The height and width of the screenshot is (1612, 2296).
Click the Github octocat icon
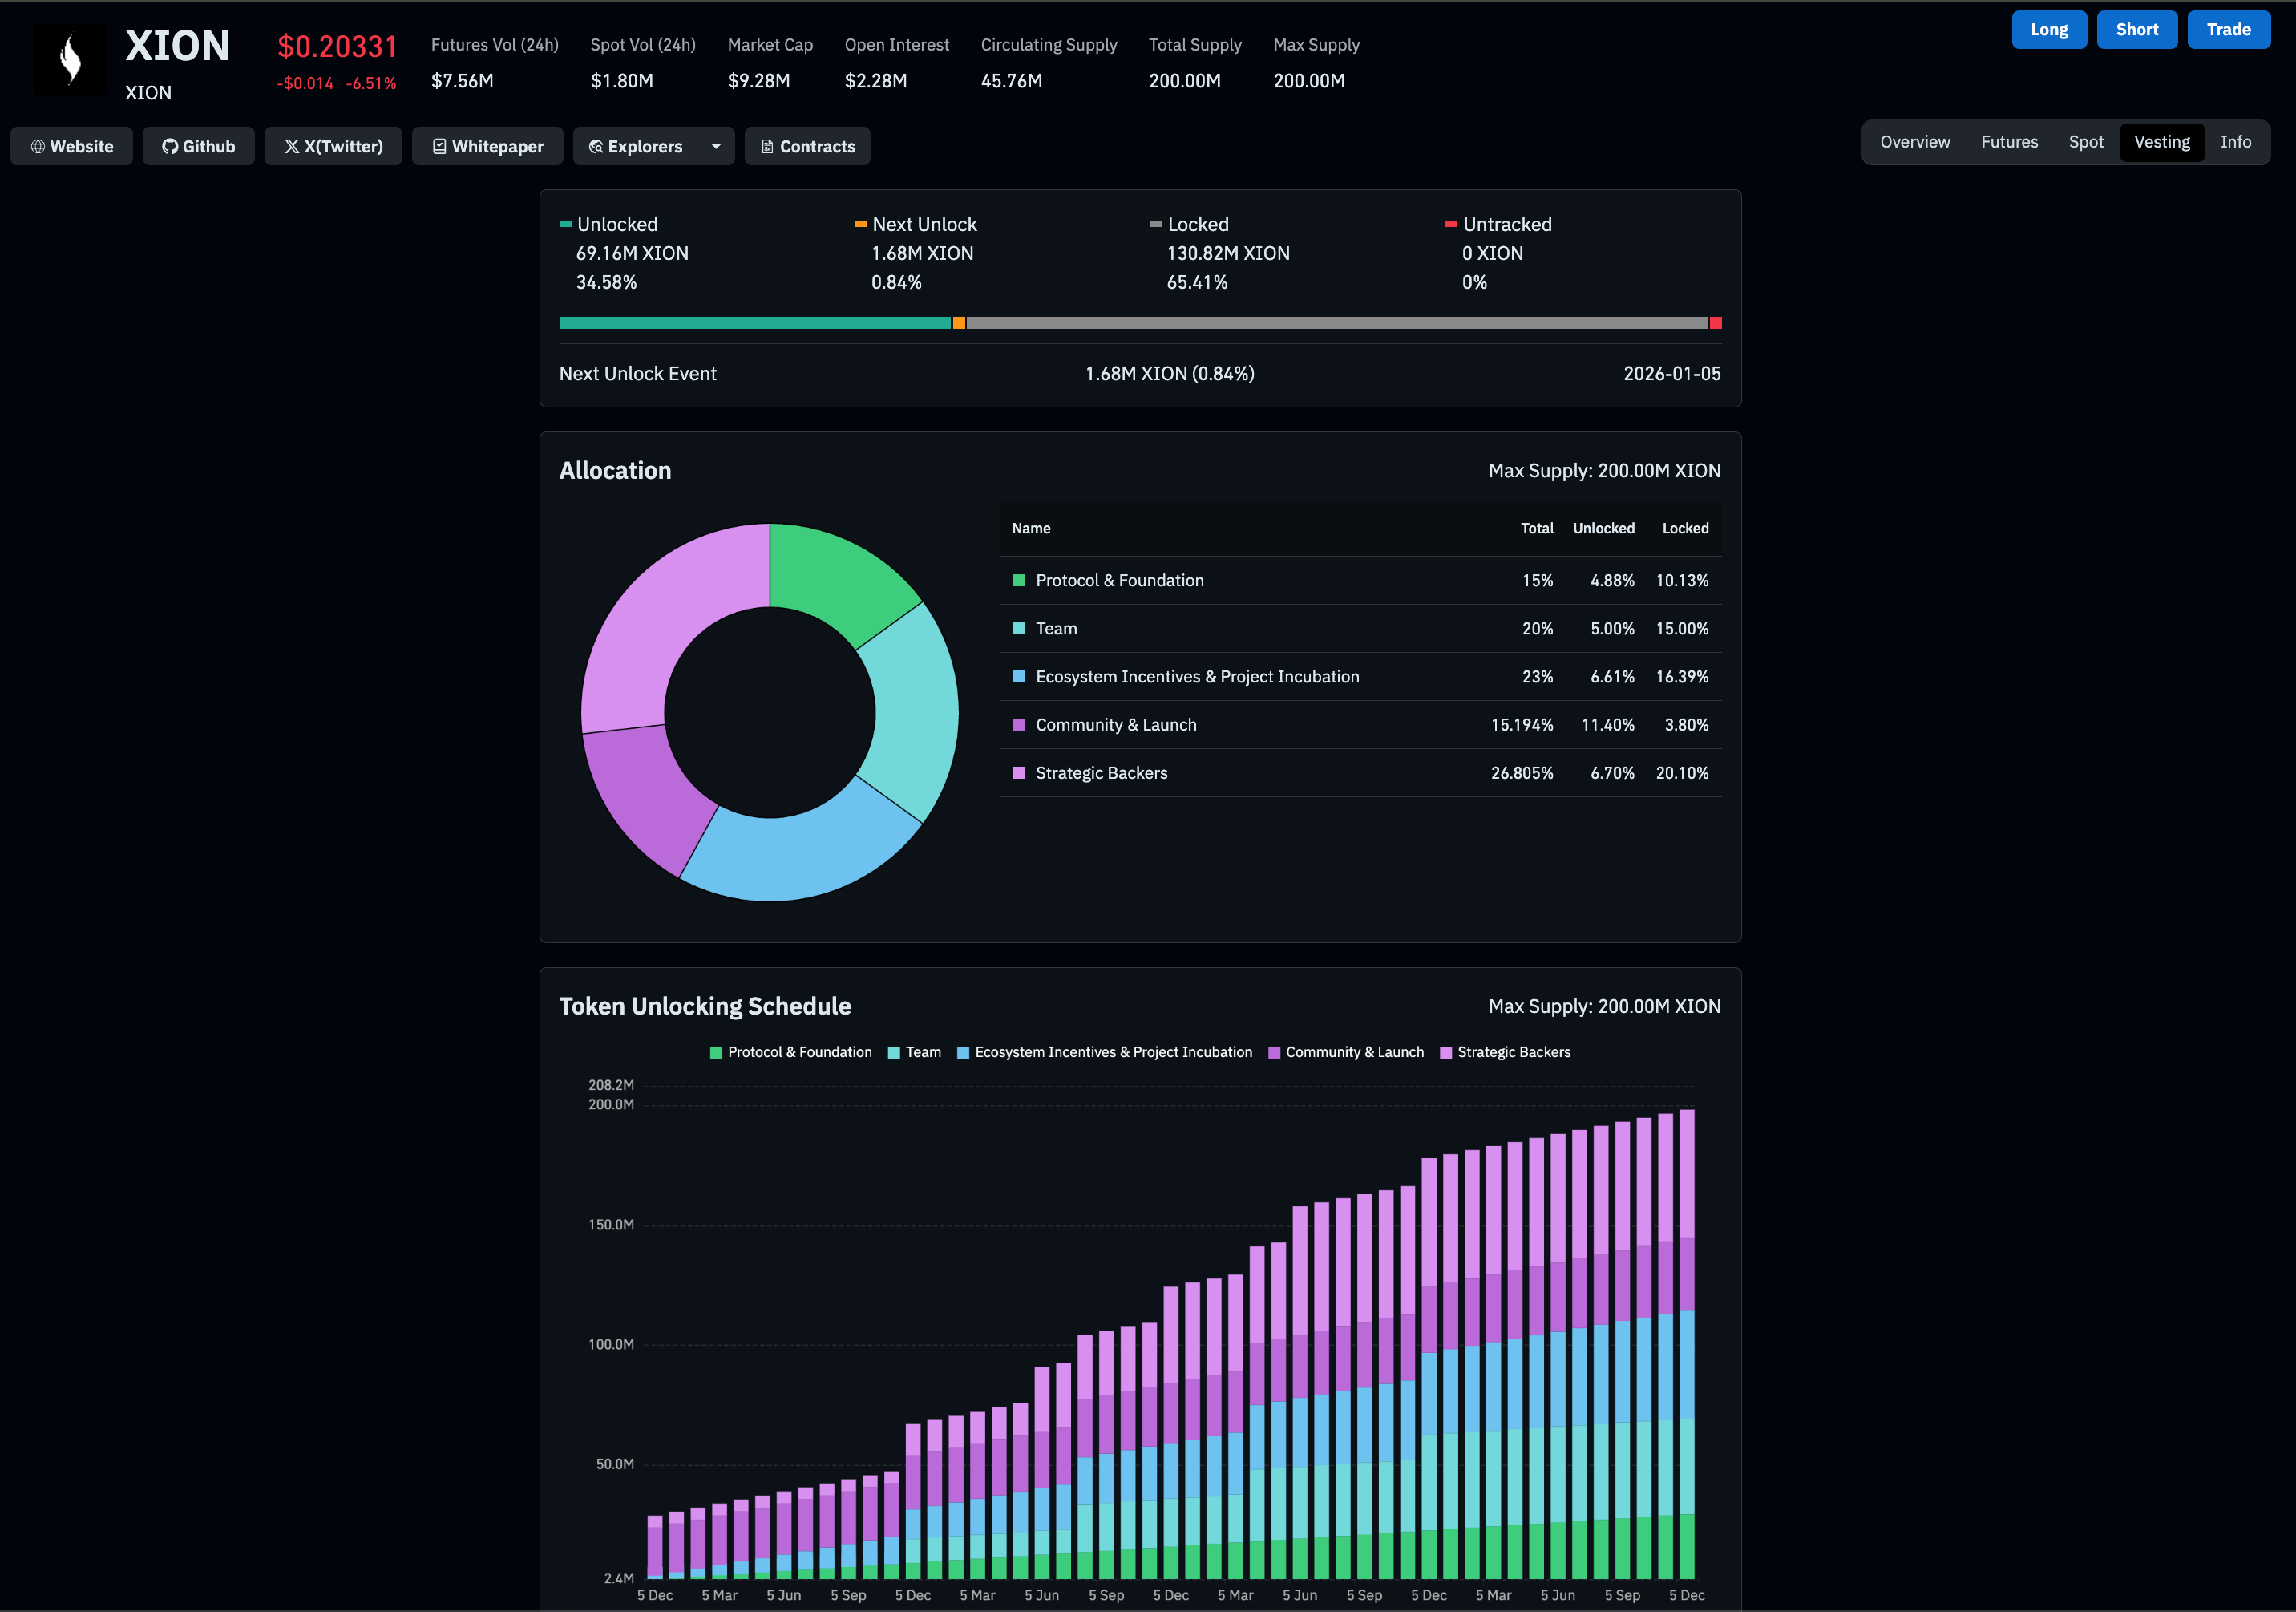click(170, 147)
